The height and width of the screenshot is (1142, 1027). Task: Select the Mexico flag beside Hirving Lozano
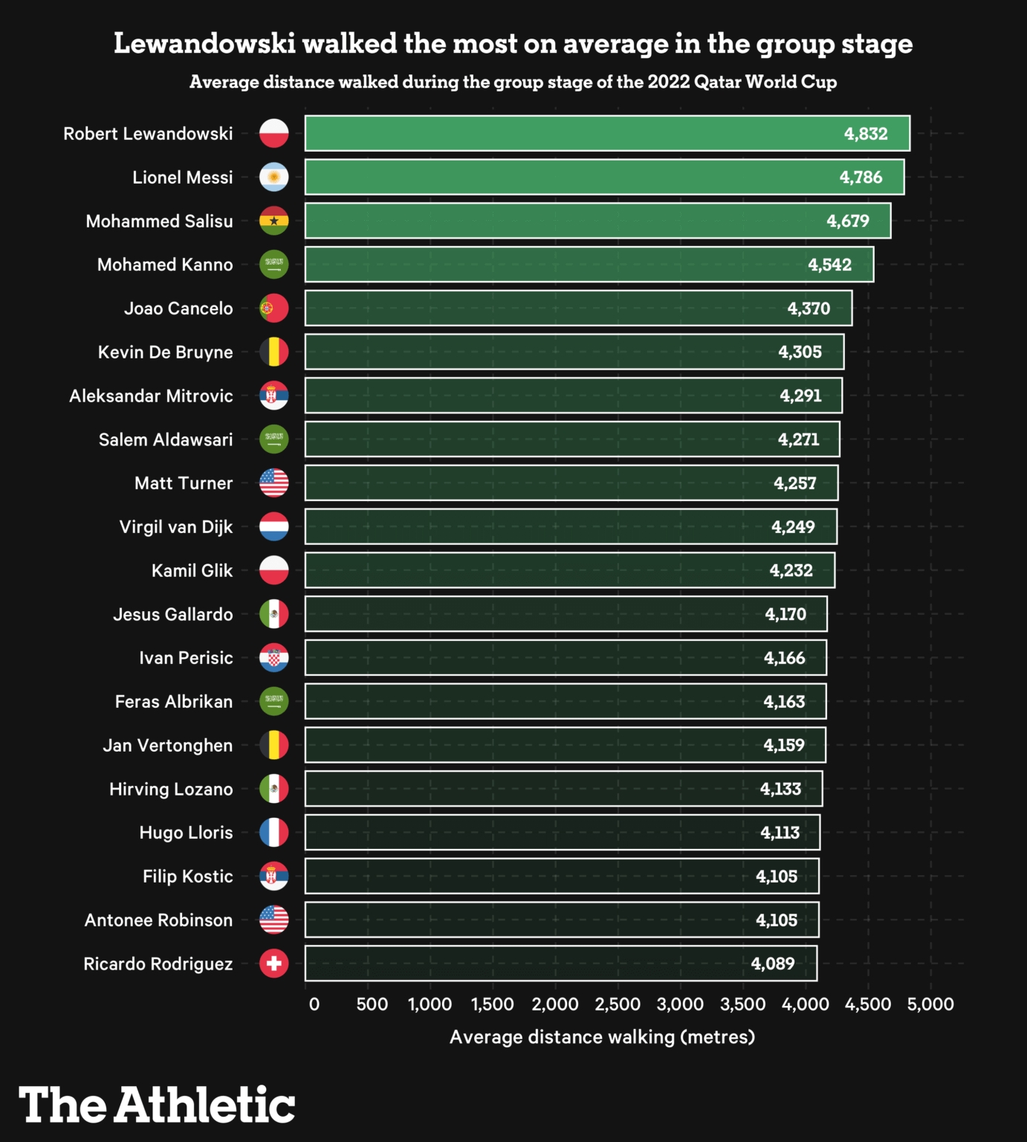coord(273,789)
